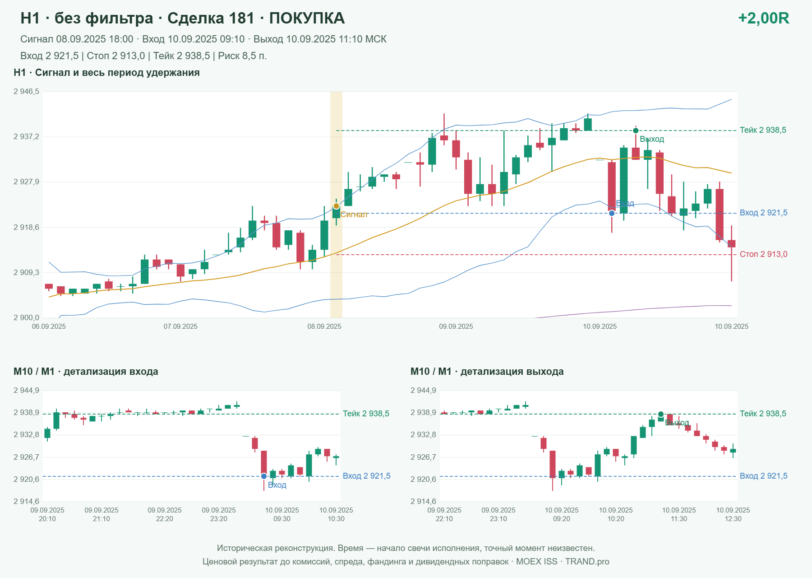Click '09.09.2025 23:10' time label in exit chart

pyautogui.click(x=498, y=514)
